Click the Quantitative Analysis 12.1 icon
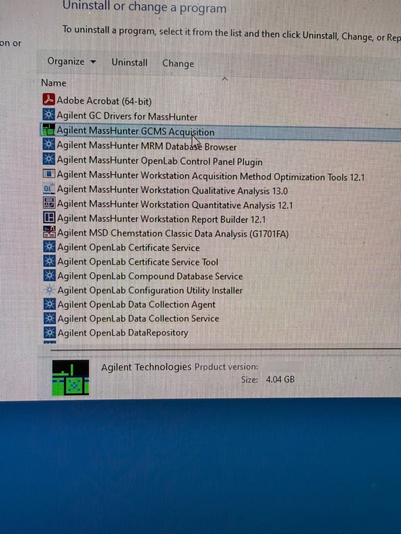 tap(49, 203)
